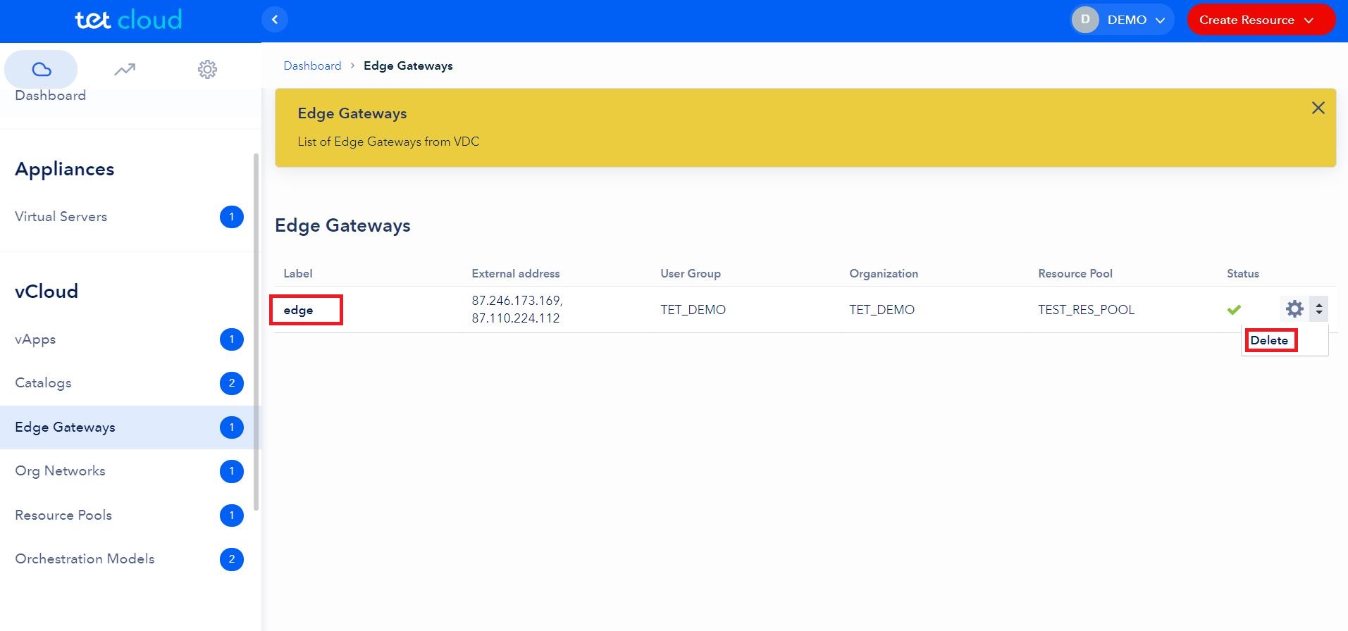Open Org Networks in sidebar
The height and width of the screenshot is (631, 1348).
[x=60, y=471]
